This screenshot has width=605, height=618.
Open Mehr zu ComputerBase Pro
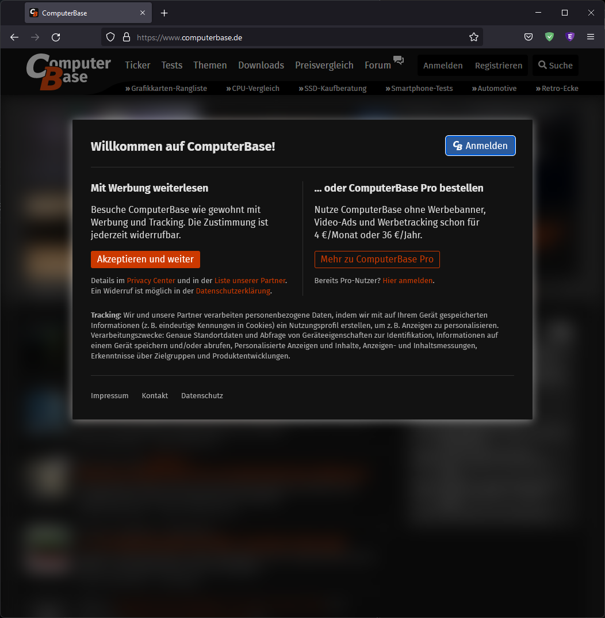[x=377, y=260]
